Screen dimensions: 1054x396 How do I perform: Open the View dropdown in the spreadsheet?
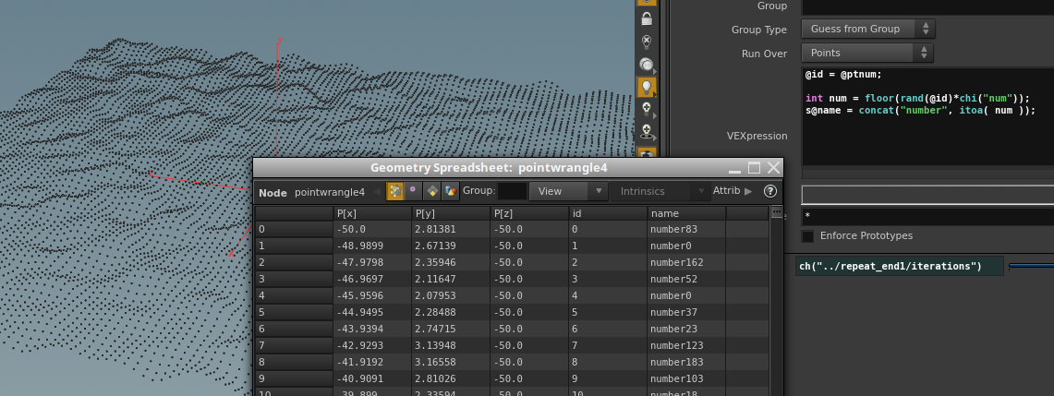click(568, 191)
